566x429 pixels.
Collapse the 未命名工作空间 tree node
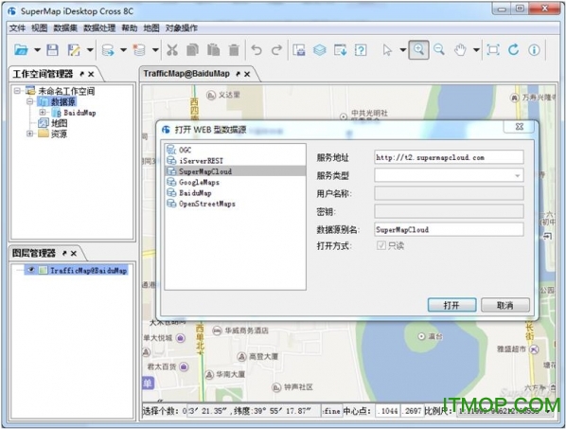pos(17,91)
